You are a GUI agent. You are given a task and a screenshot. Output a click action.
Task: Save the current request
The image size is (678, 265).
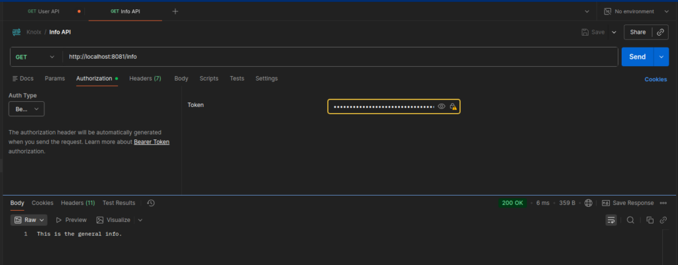coord(593,32)
